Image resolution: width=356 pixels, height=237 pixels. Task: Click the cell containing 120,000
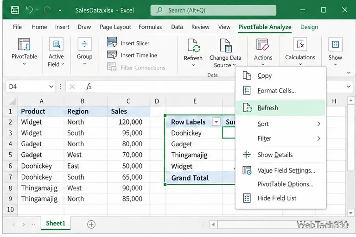pos(129,122)
